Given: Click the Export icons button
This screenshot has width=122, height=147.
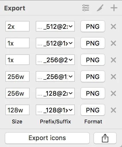Looking at the screenshot, I should tap(47, 138).
